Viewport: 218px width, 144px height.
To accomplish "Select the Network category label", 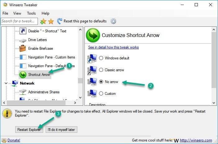I will (27, 83).
